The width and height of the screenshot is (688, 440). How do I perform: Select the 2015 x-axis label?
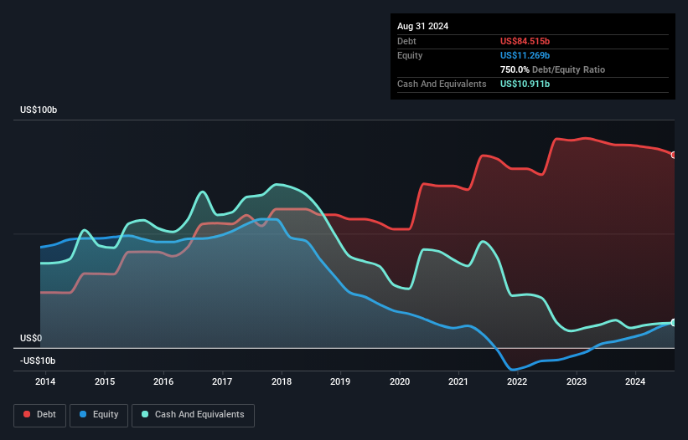coord(105,381)
